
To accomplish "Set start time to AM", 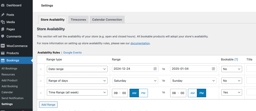I will point(134,93).
